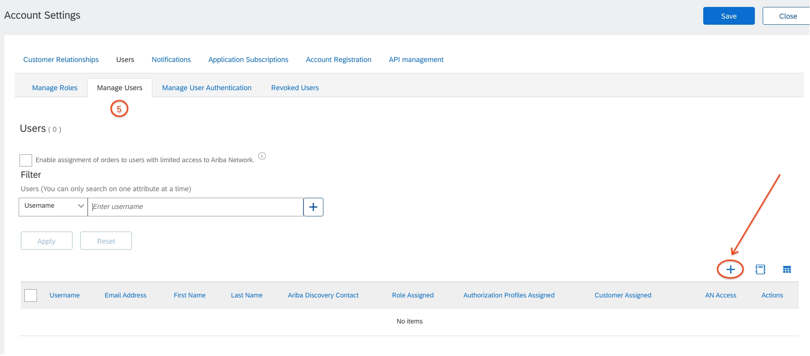Click the 'Users ( 0 )' heading
The width and height of the screenshot is (810, 356).
tap(40, 129)
